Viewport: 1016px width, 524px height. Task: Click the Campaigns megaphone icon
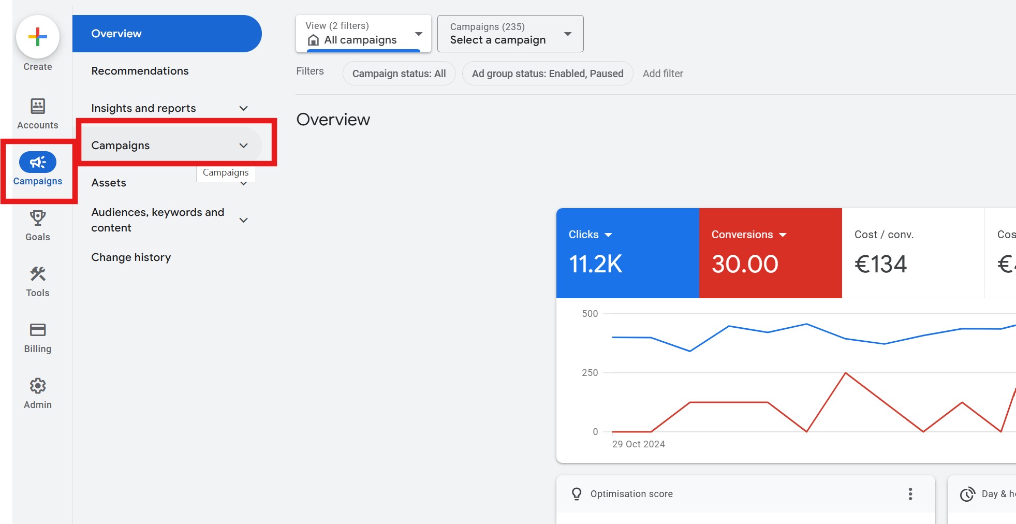pyautogui.click(x=37, y=162)
